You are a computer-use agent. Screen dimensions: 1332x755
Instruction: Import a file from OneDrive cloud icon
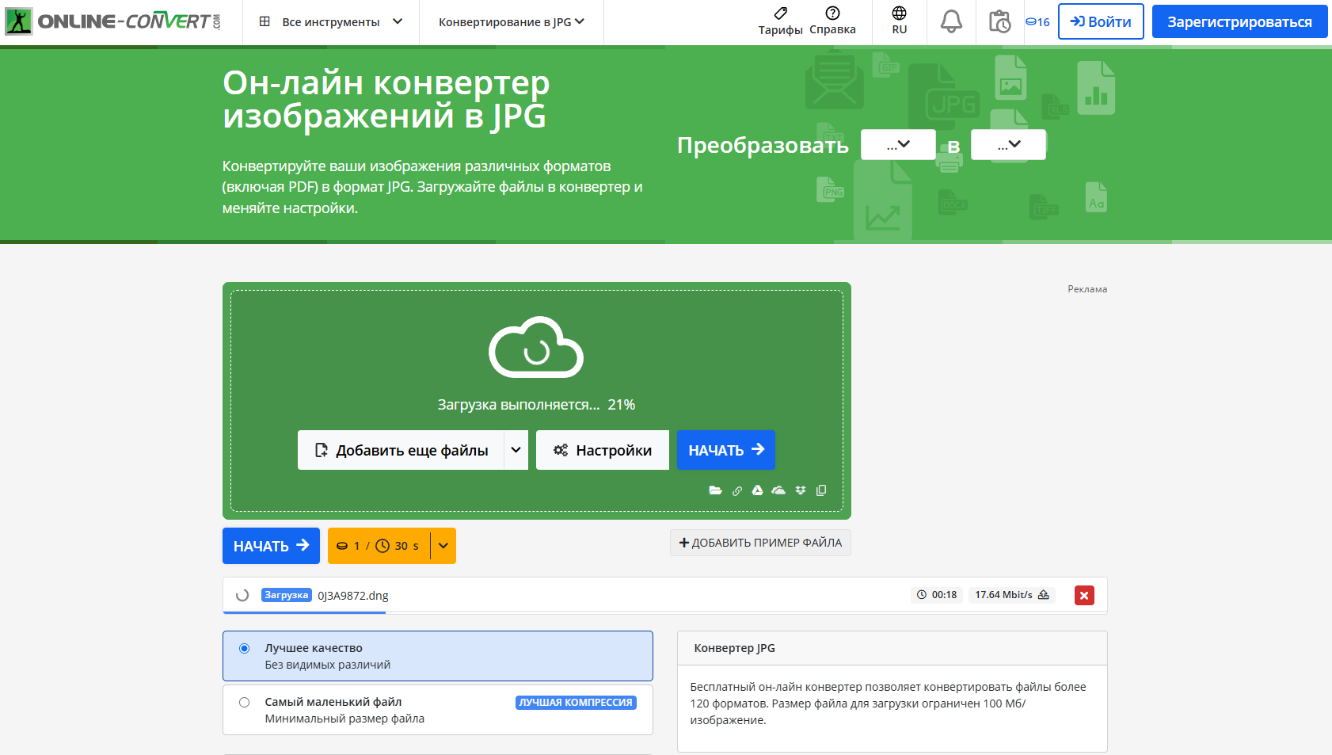(x=778, y=490)
